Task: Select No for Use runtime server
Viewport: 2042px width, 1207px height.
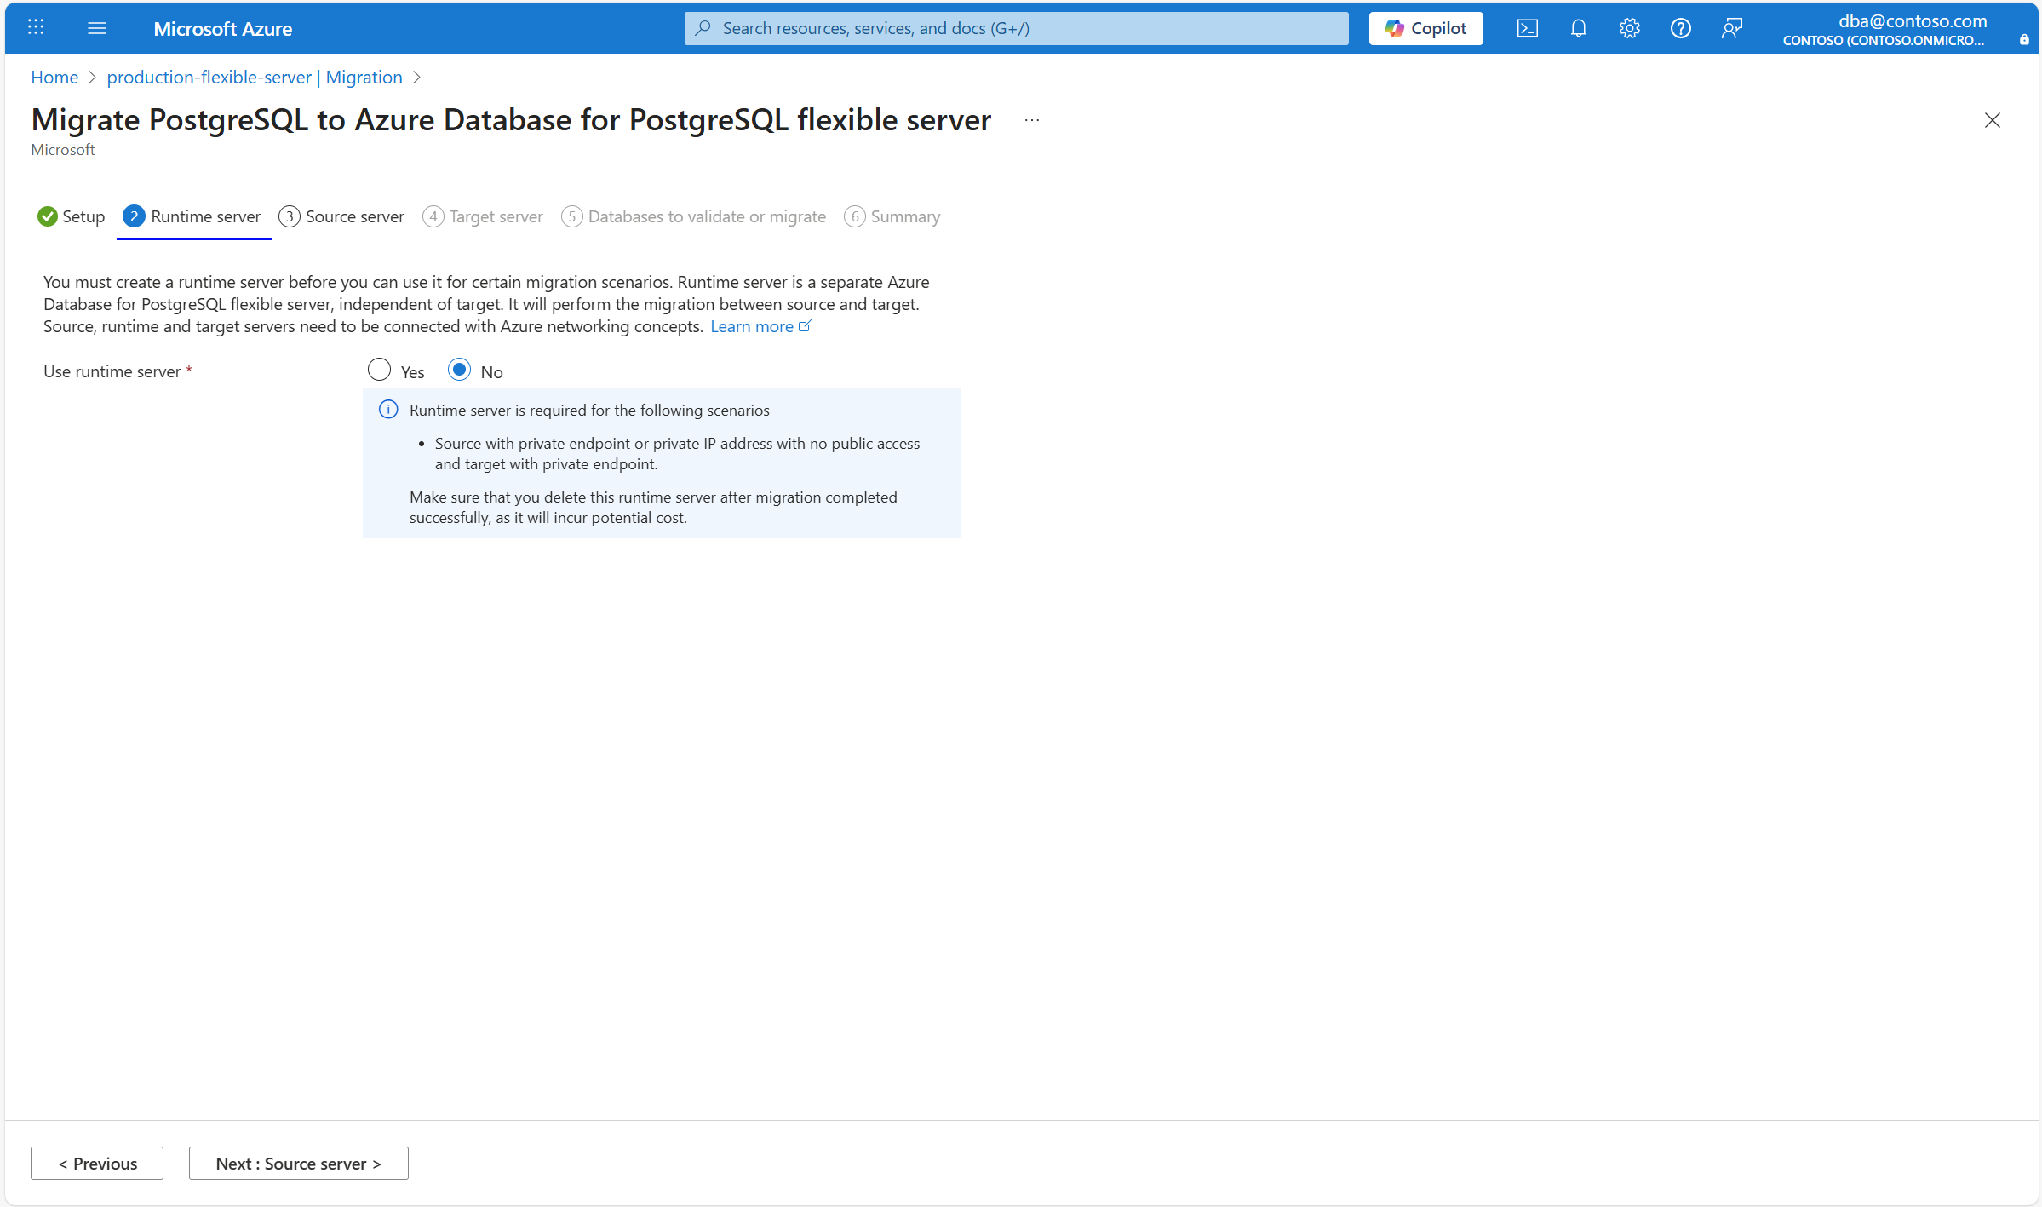Action: pyautogui.click(x=459, y=370)
